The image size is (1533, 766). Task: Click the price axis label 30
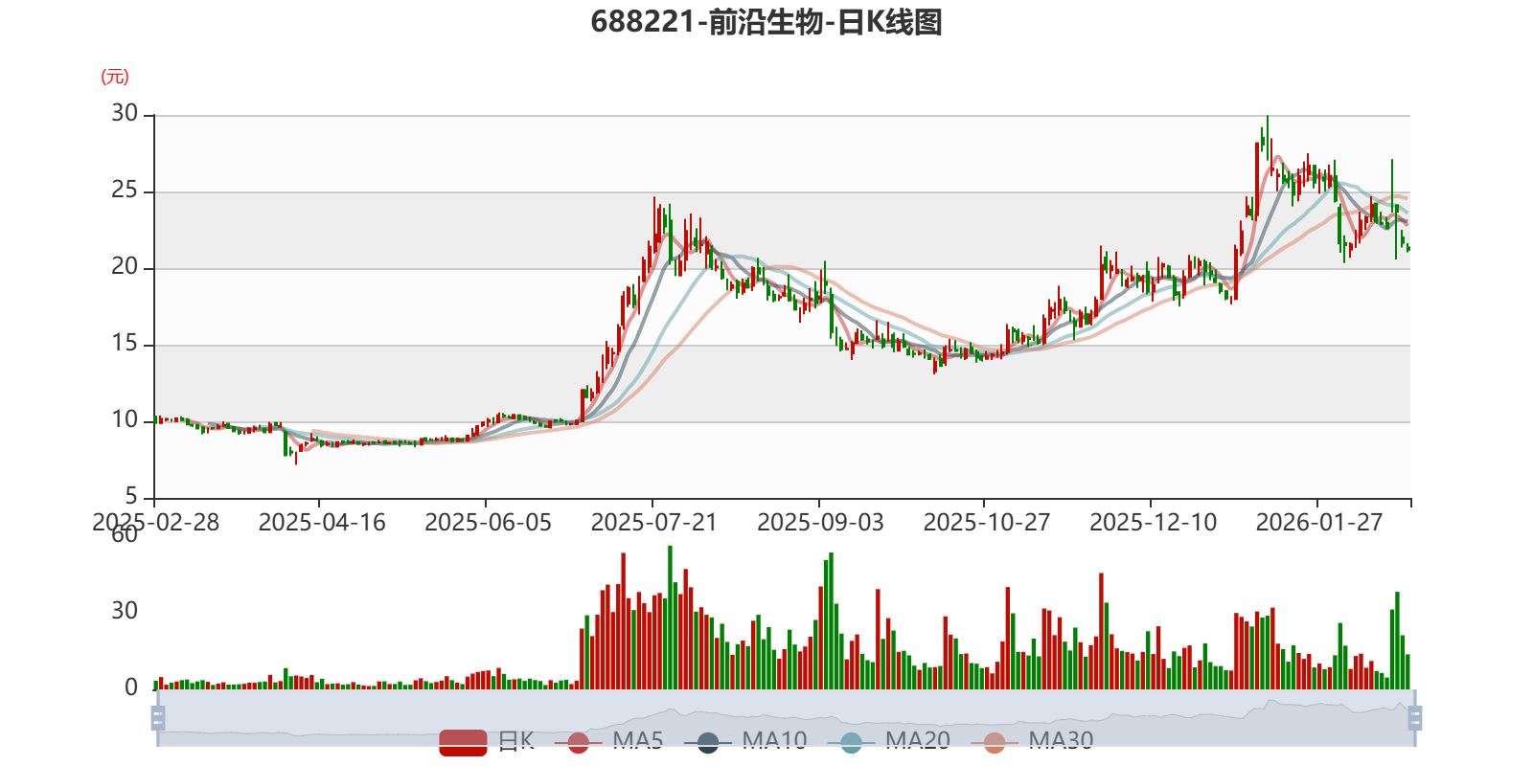125,113
